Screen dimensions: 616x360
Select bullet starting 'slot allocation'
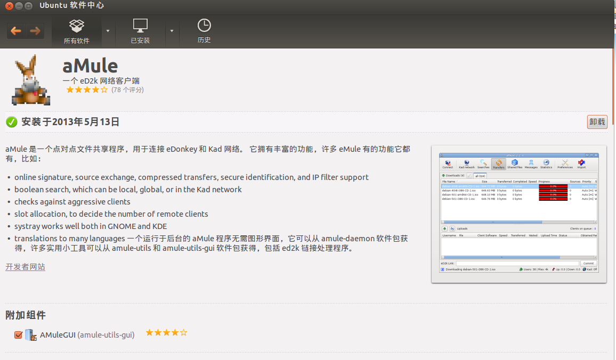coord(111,214)
